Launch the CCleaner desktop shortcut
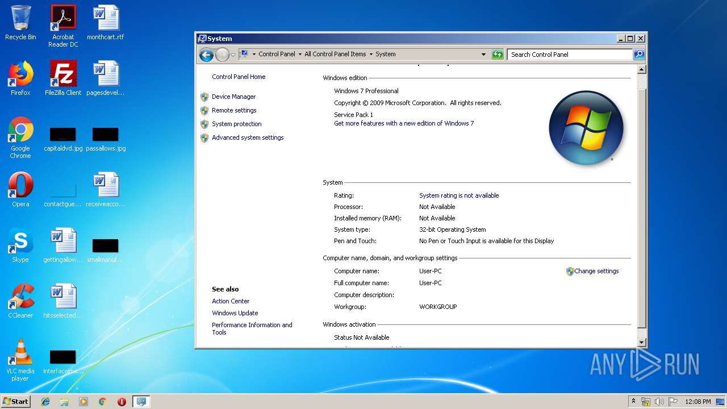Image resolution: width=727 pixels, height=409 pixels. pos(20,301)
